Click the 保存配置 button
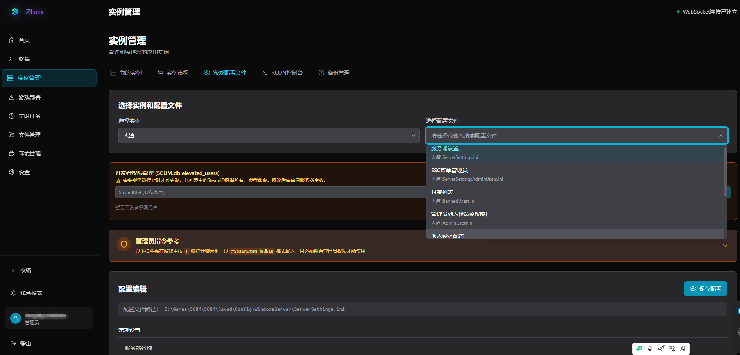The width and height of the screenshot is (740, 355). point(706,289)
